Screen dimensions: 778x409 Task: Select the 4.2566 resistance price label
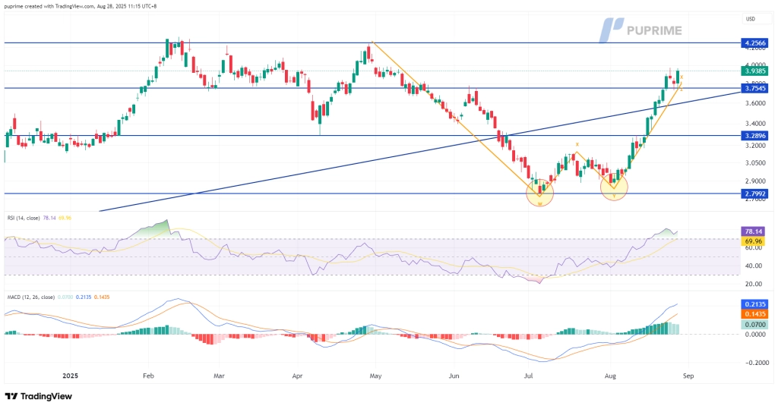pyautogui.click(x=754, y=43)
